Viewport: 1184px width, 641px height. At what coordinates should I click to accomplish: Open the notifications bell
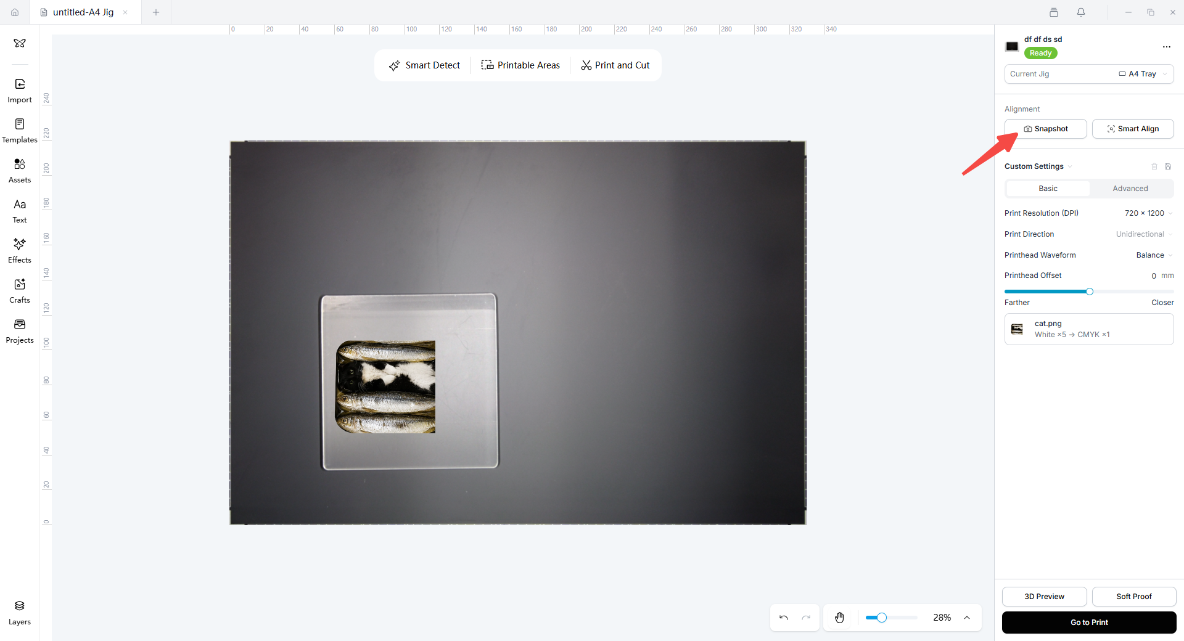pyautogui.click(x=1081, y=12)
